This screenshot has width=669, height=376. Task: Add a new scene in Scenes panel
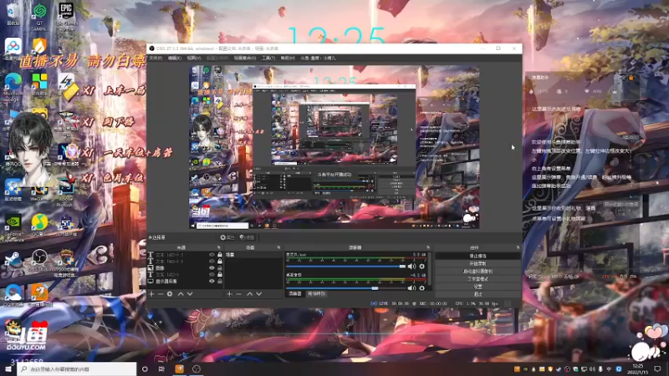coord(229,294)
